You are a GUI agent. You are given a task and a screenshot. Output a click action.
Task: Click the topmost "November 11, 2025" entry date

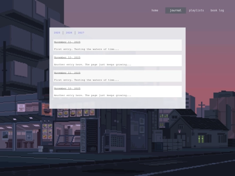(x=67, y=42)
